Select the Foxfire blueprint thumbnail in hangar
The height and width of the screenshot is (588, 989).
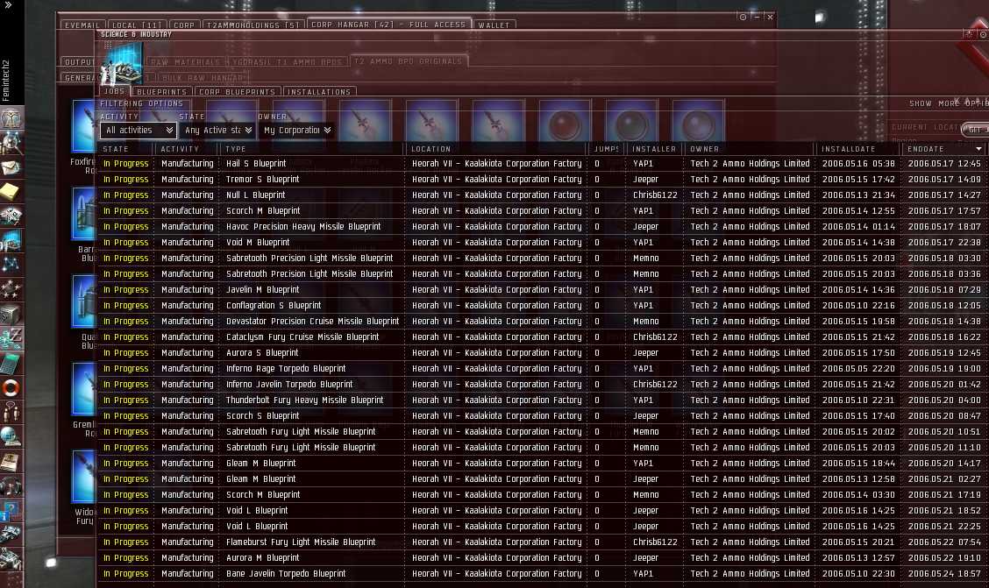pyautogui.click(x=84, y=126)
